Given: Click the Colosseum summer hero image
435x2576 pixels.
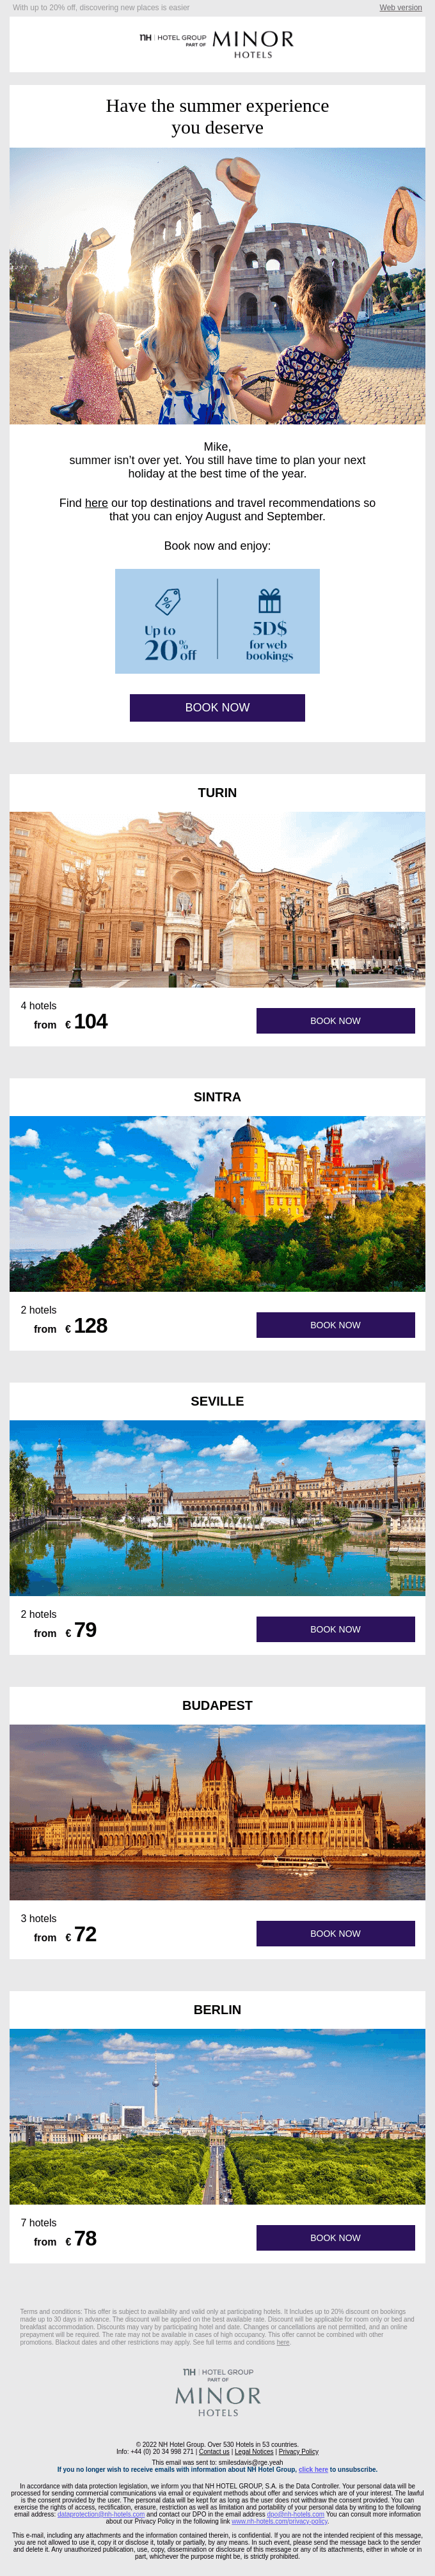Looking at the screenshot, I should [217, 286].
